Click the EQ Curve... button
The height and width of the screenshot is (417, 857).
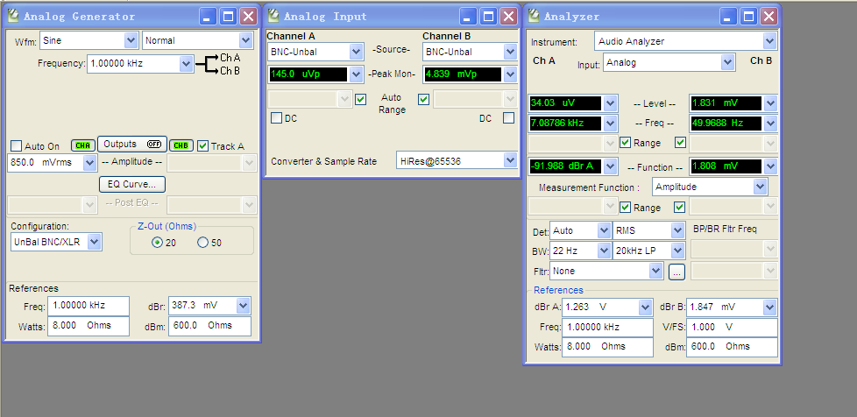(x=132, y=184)
